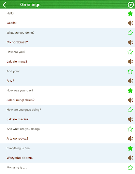Screen dimensions: 135x174
Task: Play audio for Jak się masz?
Action: (130, 62)
